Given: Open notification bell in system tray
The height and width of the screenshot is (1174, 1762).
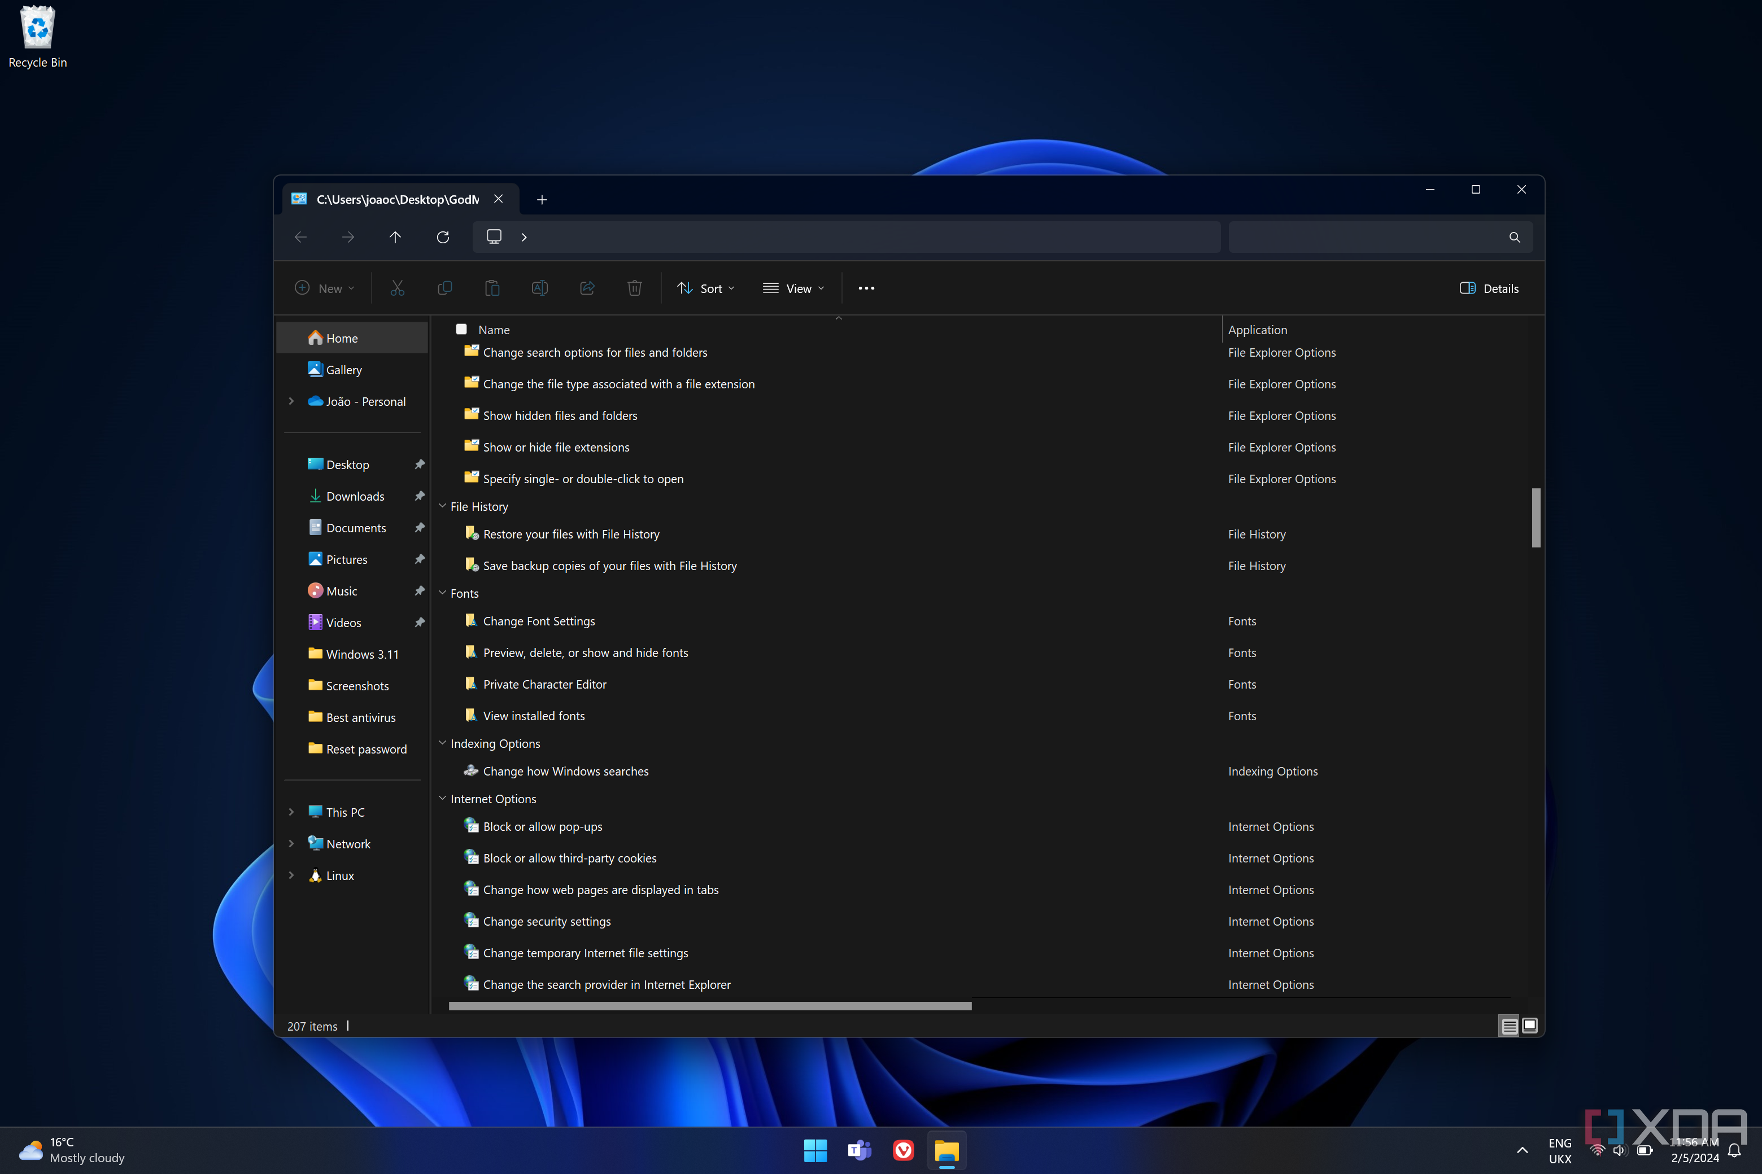Looking at the screenshot, I should pos(1734,1150).
